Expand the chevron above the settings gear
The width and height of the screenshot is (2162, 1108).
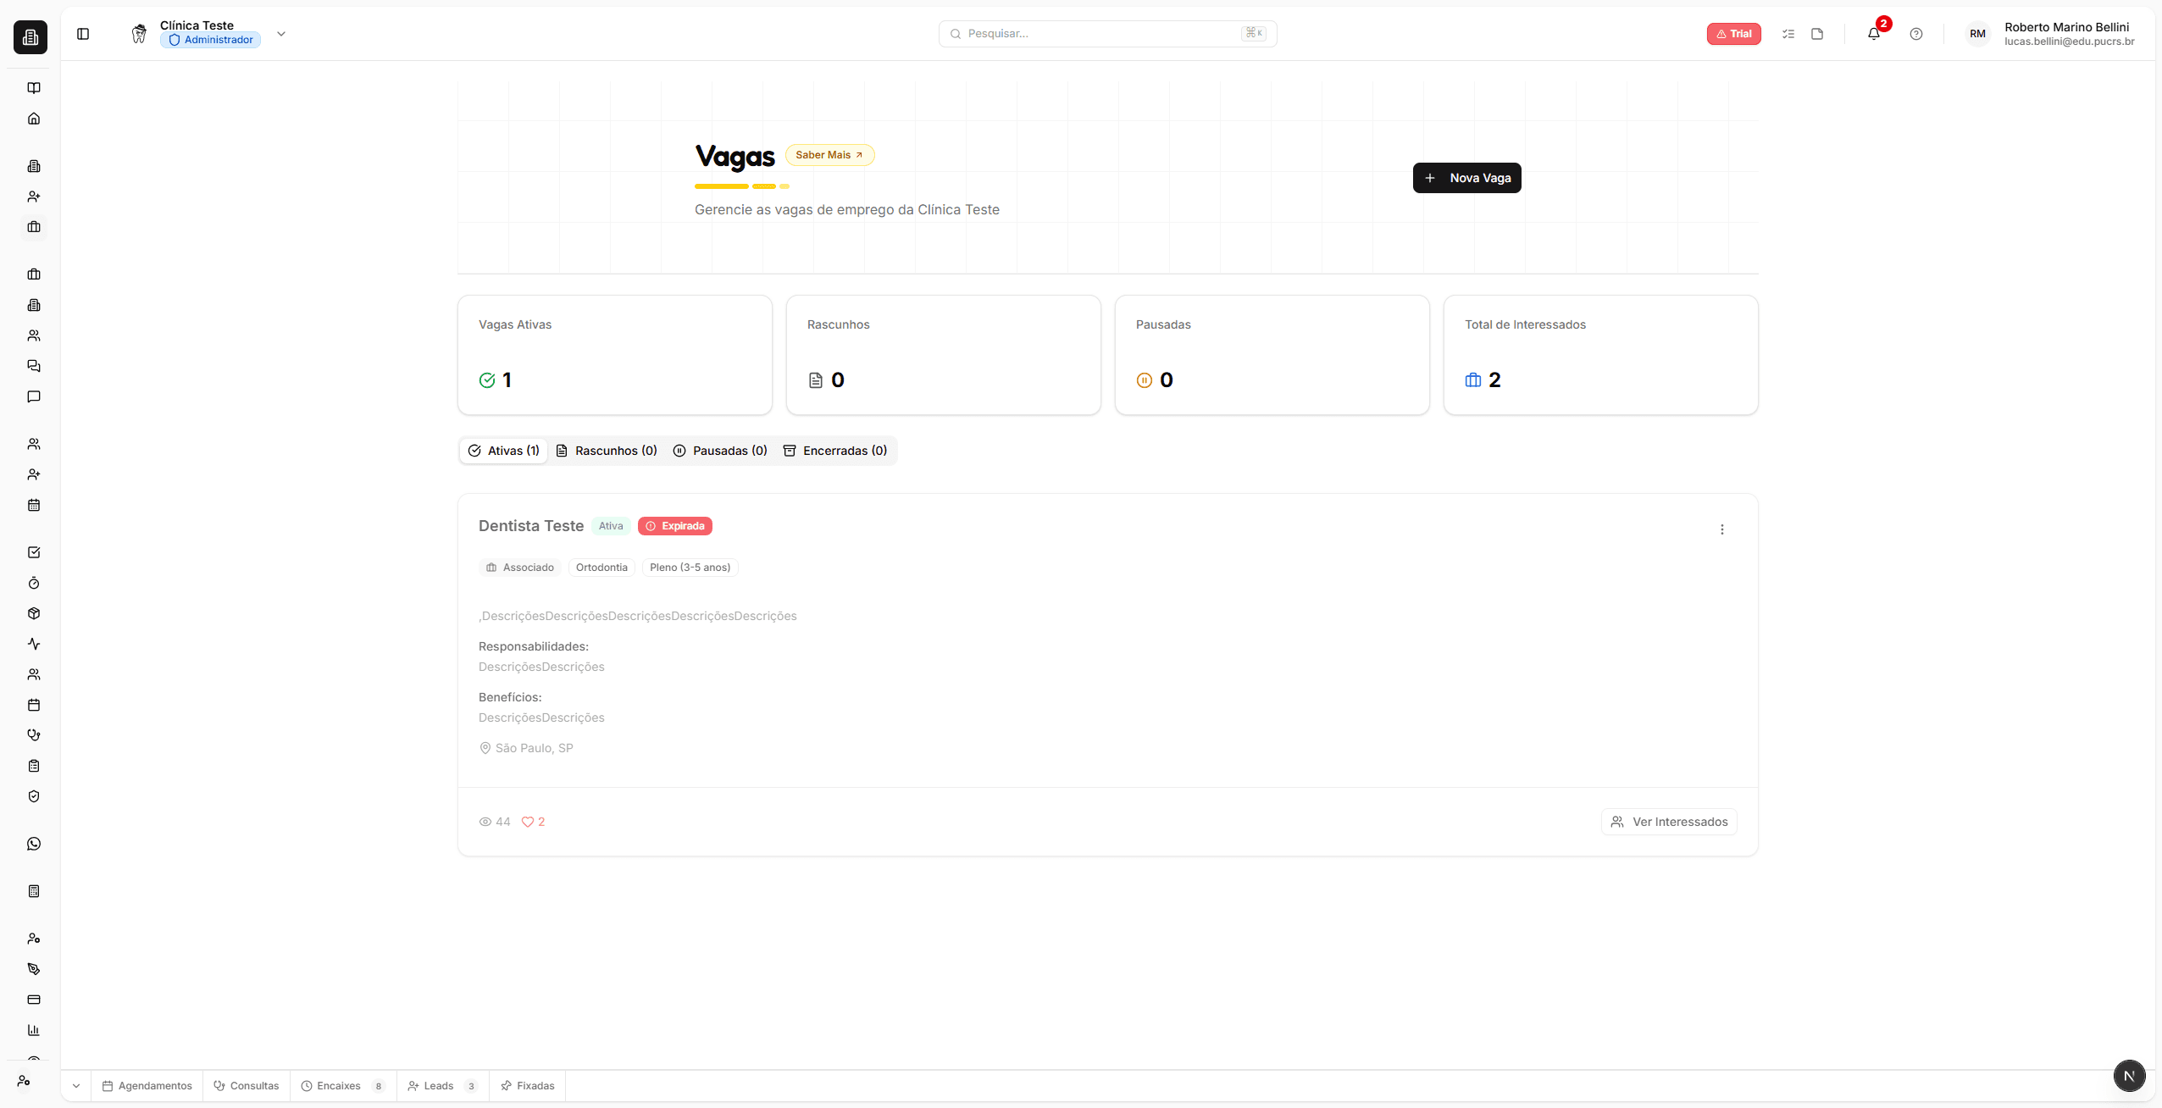75,1085
